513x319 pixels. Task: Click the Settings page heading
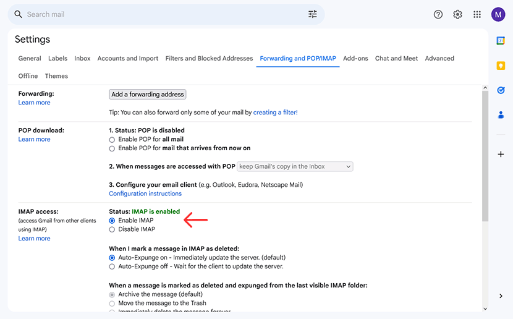pos(32,40)
